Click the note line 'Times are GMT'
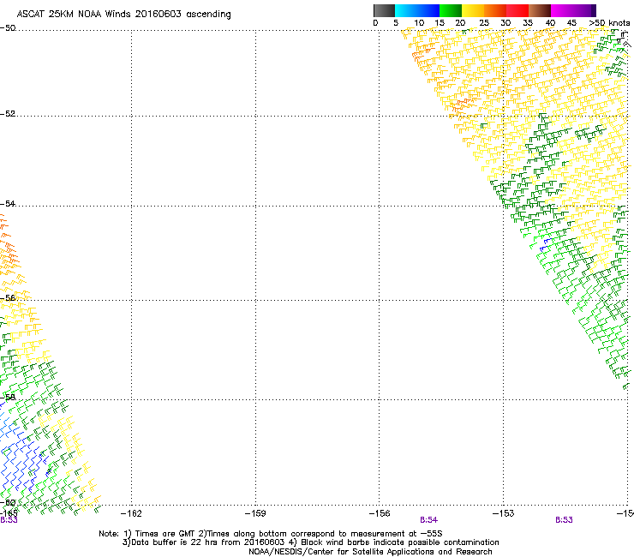634x557 pixels. click(271, 534)
